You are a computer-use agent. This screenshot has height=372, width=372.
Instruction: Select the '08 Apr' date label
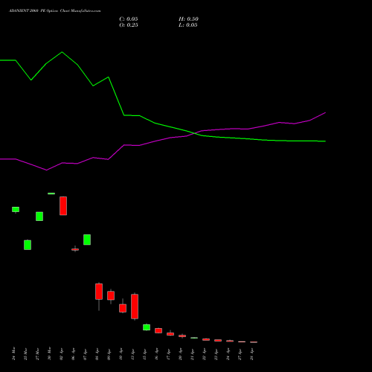click(x=97, y=353)
